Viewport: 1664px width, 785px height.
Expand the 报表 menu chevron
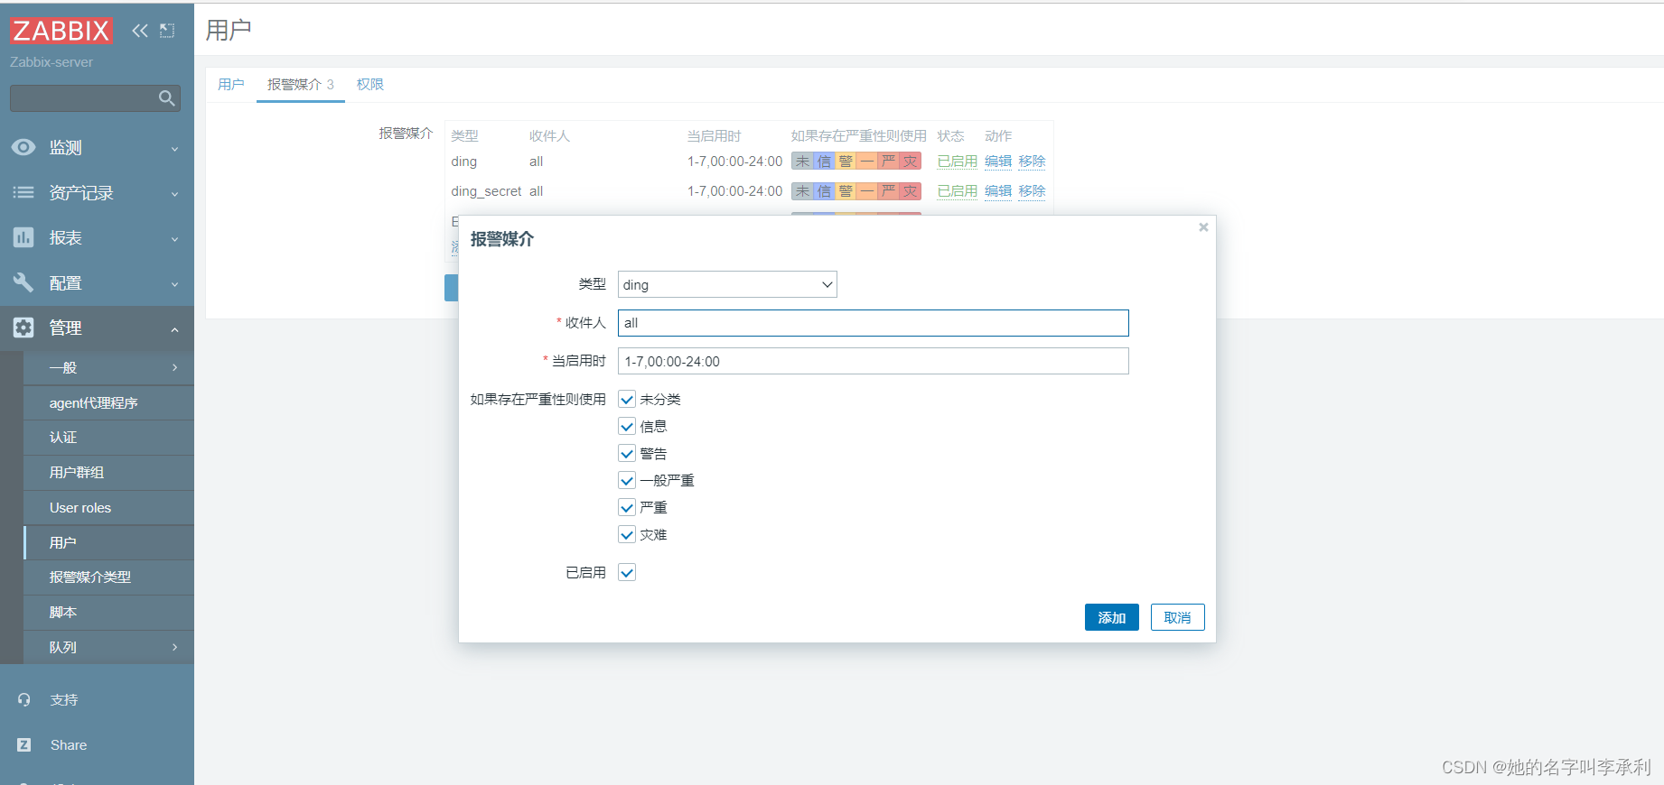[x=175, y=239]
